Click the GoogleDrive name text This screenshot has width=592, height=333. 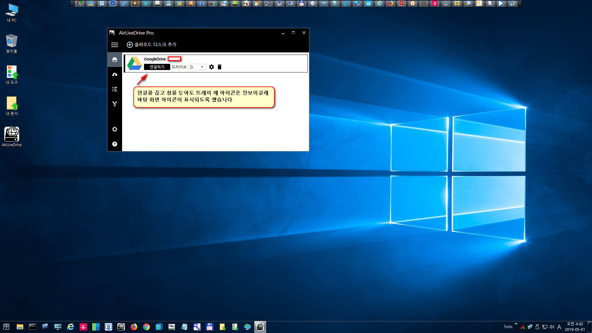coord(155,59)
